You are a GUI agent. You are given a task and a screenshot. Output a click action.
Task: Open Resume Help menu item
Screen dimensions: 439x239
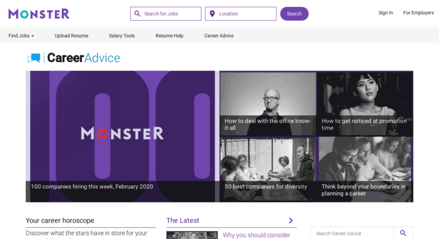pos(169,36)
